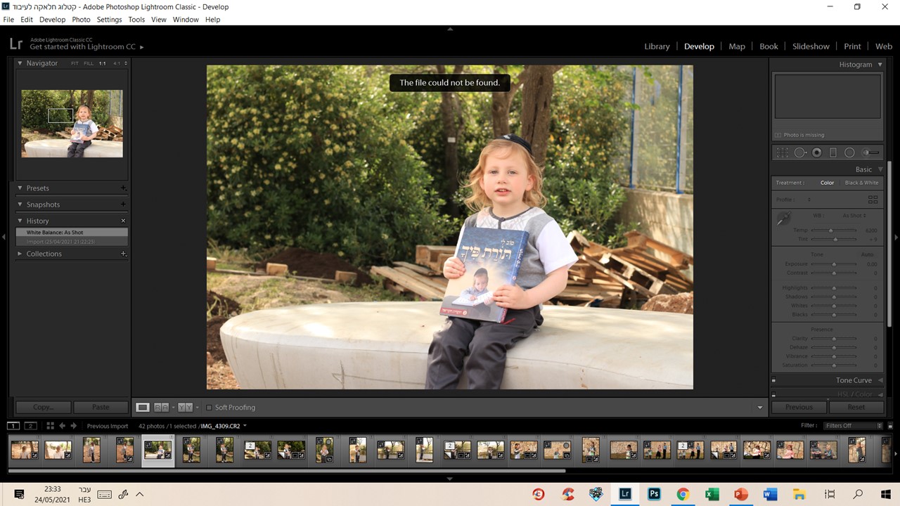Set Navigator zoom to FILL
The width and height of the screenshot is (900, 506).
click(89, 63)
